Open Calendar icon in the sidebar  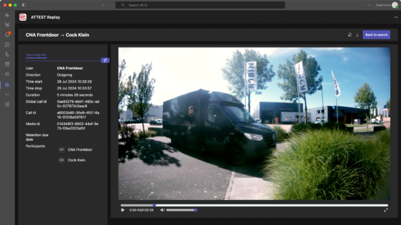[x=7, y=64]
